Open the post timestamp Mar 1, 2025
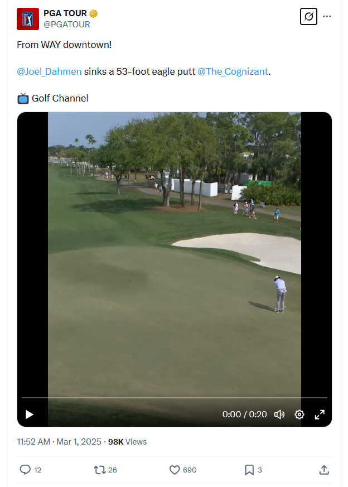 click(x=59, y=442)
